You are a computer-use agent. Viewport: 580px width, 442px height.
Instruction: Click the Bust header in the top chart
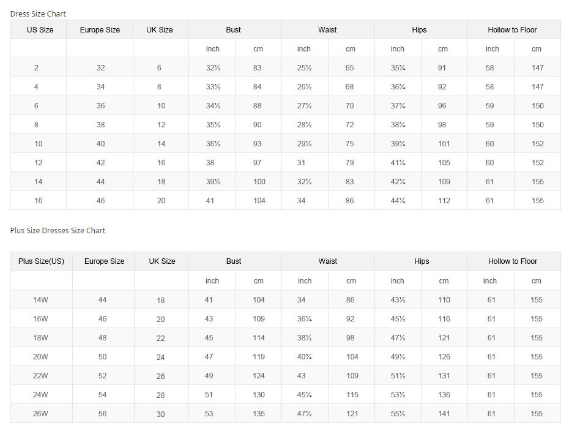coord(233,29)
